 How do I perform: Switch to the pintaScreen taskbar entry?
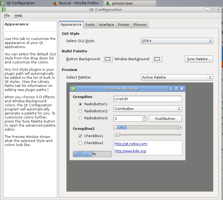tap(130, 3)
